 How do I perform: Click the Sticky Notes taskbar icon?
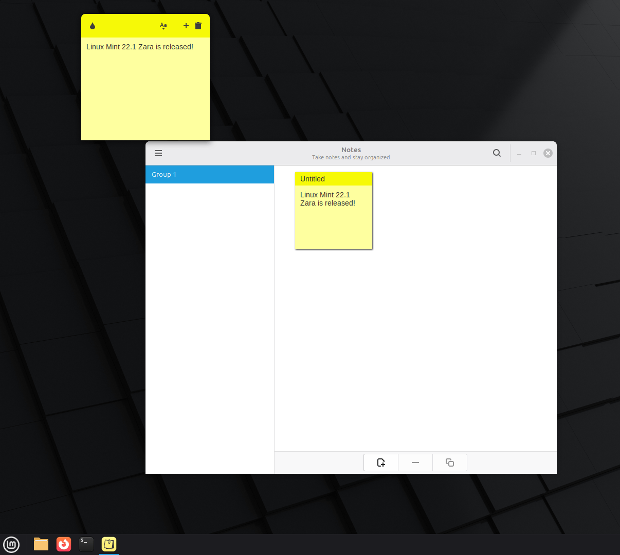109,544
